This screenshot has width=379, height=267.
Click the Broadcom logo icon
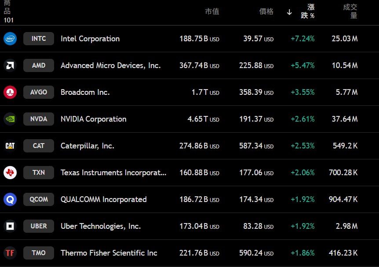coord(10,92)
